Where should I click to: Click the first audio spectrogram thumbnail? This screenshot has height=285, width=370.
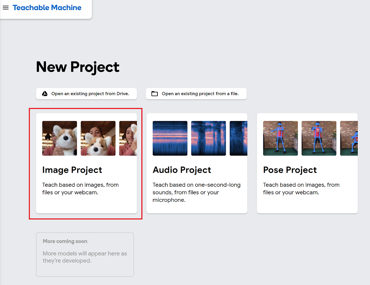pyautogui.click(x=170, y=138)
